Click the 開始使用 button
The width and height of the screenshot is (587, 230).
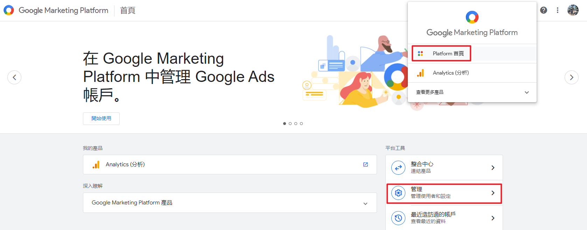coord(101,119)
